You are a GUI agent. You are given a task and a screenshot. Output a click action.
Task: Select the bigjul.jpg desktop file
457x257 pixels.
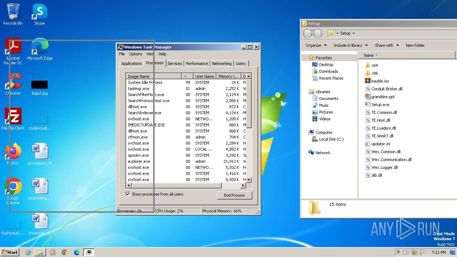click(x=40, y=87)
